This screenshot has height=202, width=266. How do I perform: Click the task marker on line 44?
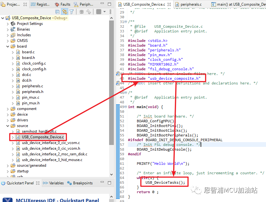118,83
